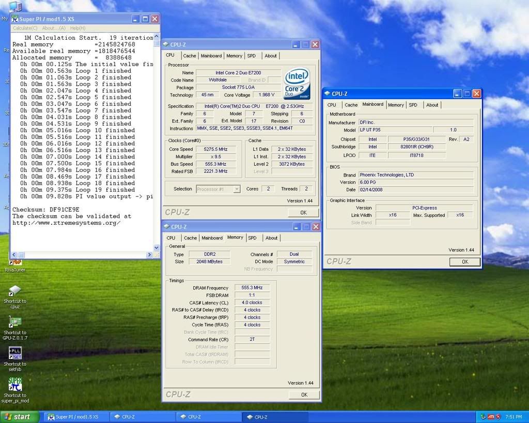
Task: Open About tab in mainboard window
Action: click(x=432, y=105)
